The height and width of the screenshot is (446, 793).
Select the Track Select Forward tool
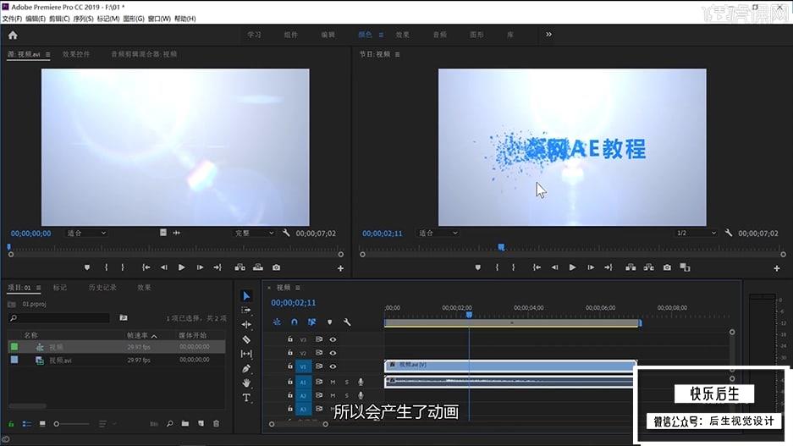(x=246, y=310)
